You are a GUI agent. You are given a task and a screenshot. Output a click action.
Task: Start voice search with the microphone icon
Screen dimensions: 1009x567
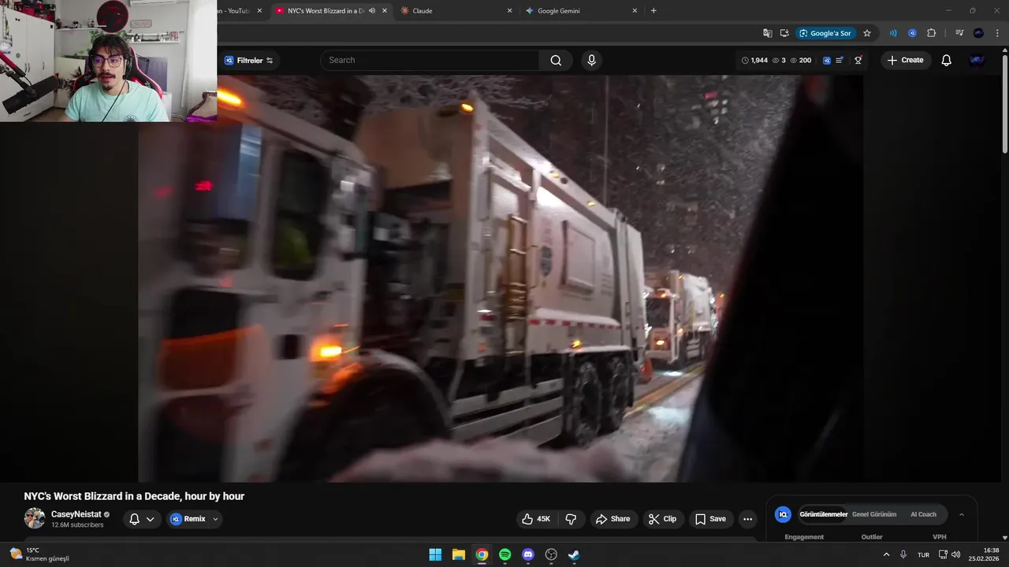(x=591, y=61)
